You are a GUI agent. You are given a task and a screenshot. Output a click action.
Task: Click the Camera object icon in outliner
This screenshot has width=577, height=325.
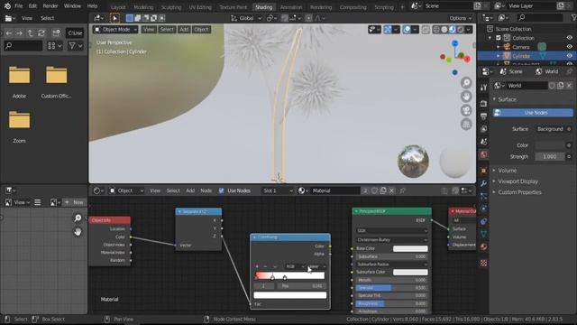tap(507, 47)
